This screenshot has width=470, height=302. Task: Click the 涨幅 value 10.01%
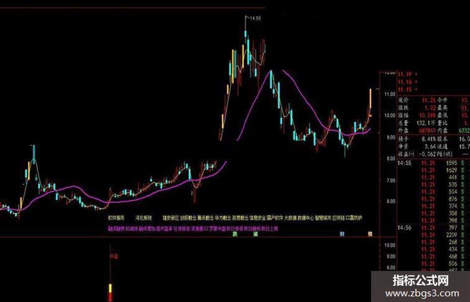point(428,115)
